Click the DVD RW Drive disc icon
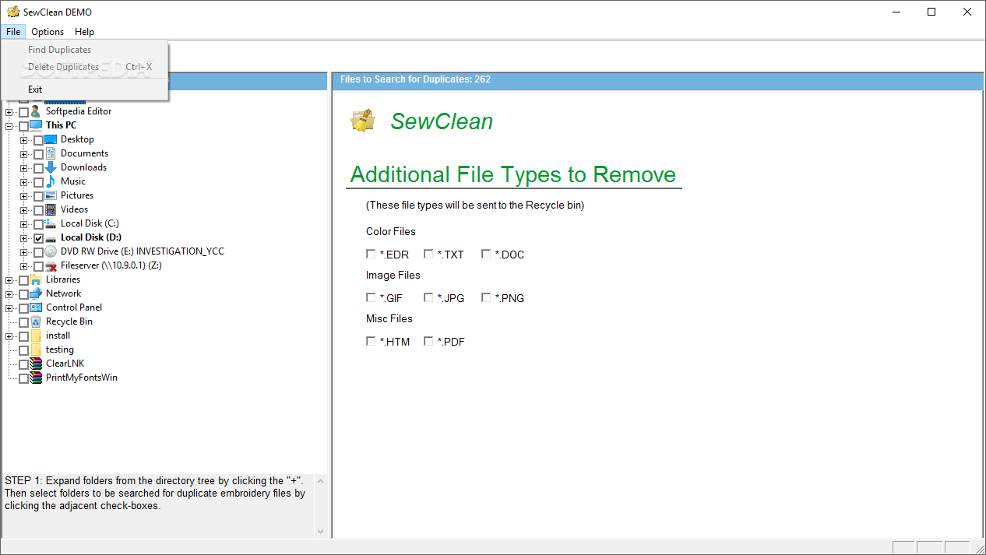Screen dimensions: 986x555 point(51,251)
